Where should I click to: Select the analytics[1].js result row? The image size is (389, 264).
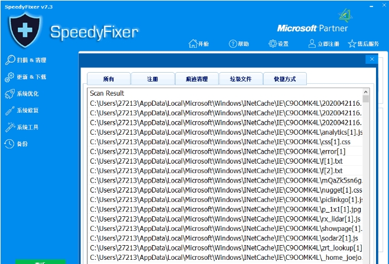225,132
